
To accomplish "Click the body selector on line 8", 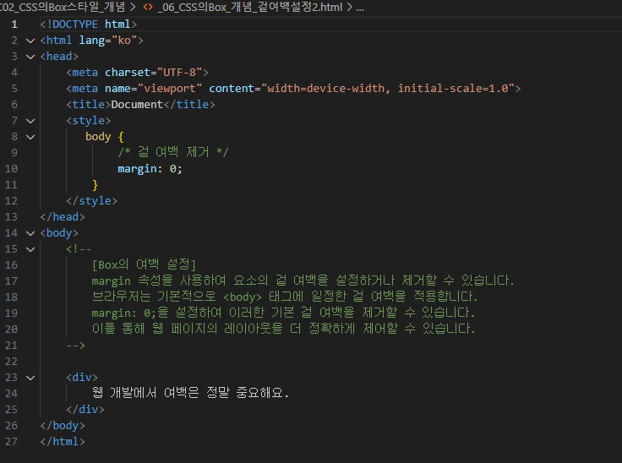I will [98, 137].
